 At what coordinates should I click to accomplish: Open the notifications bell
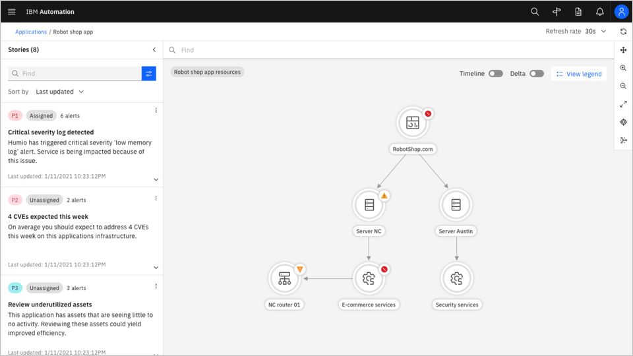[599, 12]
